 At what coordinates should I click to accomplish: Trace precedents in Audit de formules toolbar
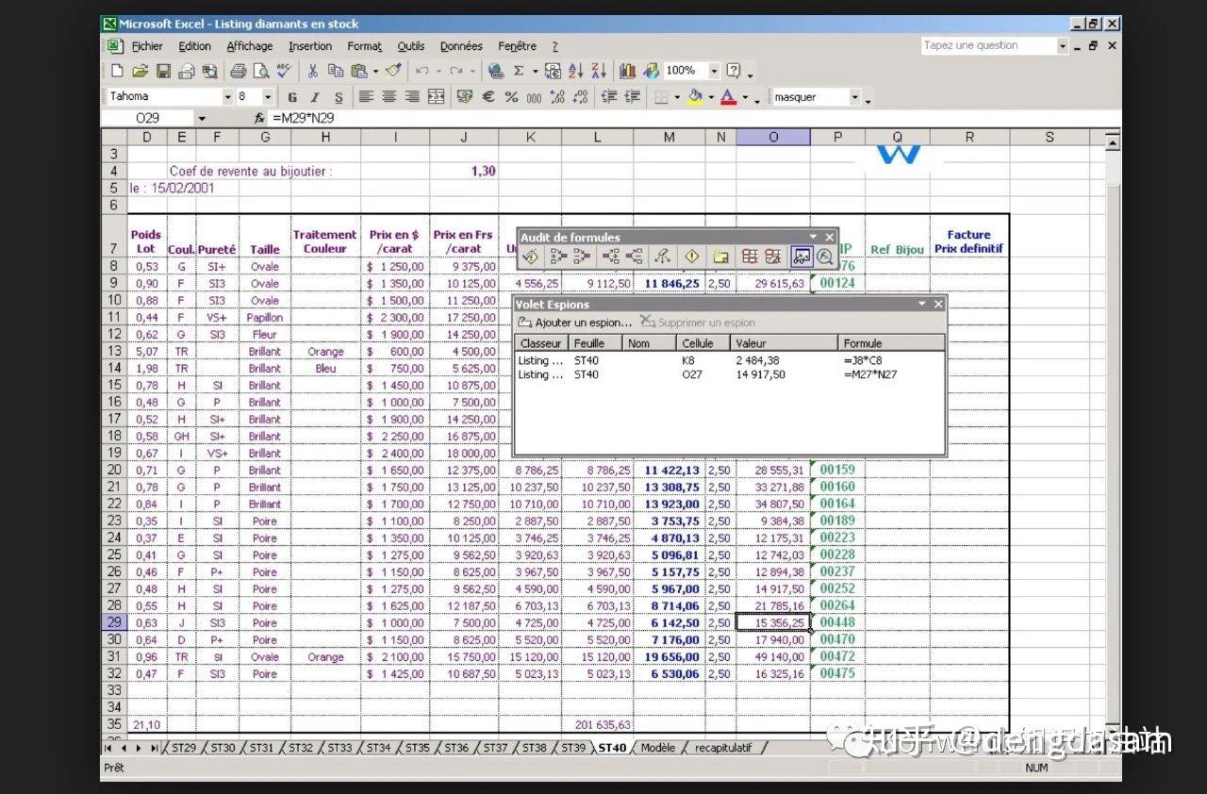[x=558, y=256]
